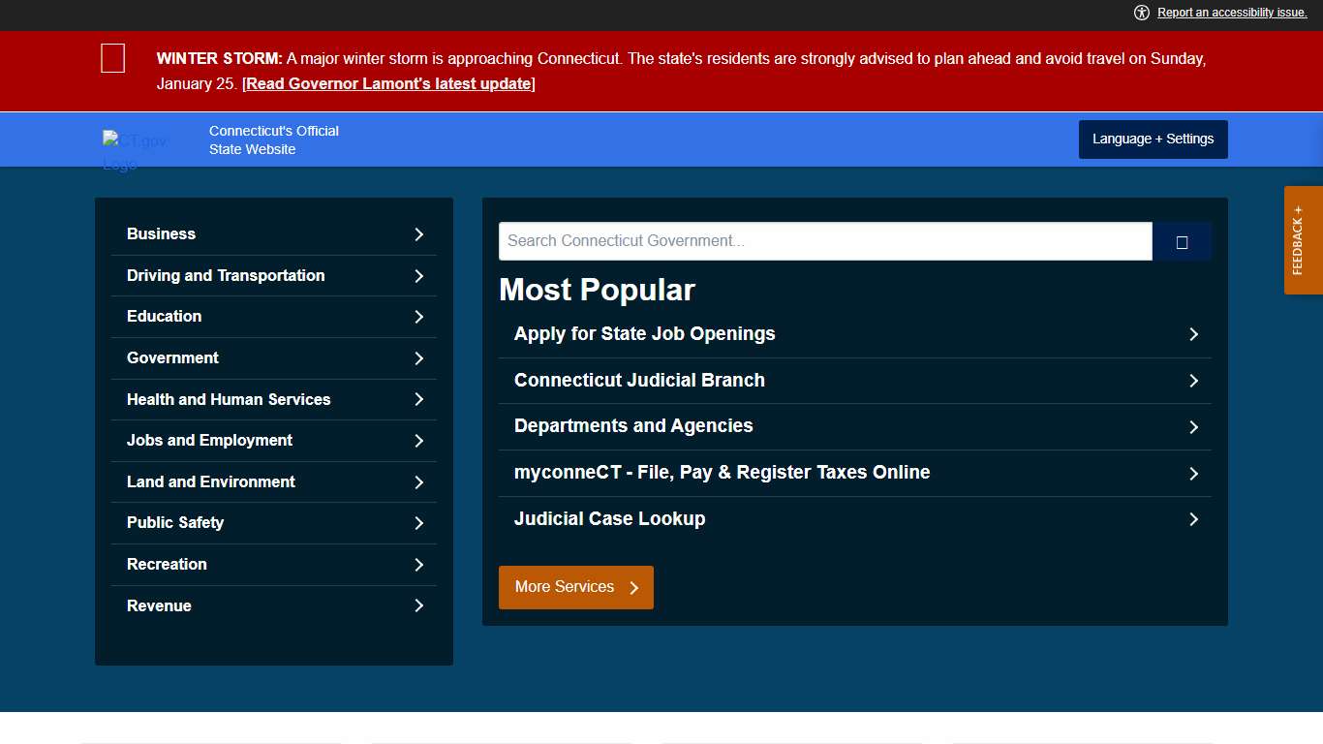Open Read Governor Lamont's latest update link
The image size is (1323, 744).
(x=388, y=84)
